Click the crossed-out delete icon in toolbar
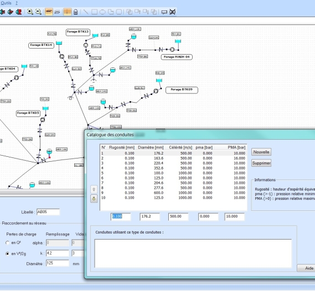The image size is (315, 291). pos(172,12)
